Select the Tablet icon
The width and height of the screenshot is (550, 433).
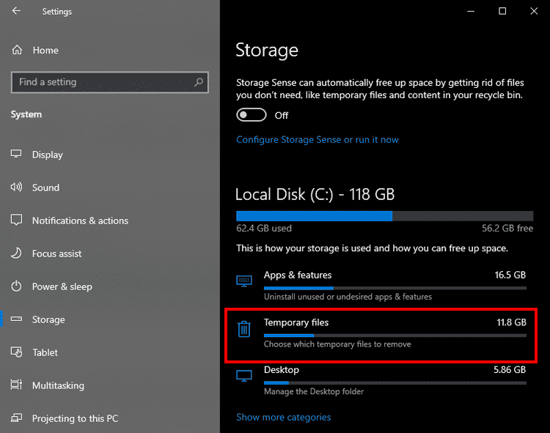(16, 352)
